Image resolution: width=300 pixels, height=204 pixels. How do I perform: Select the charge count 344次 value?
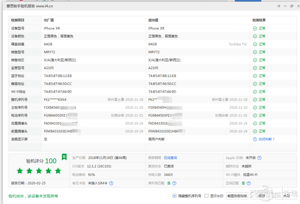pos(168,175)
